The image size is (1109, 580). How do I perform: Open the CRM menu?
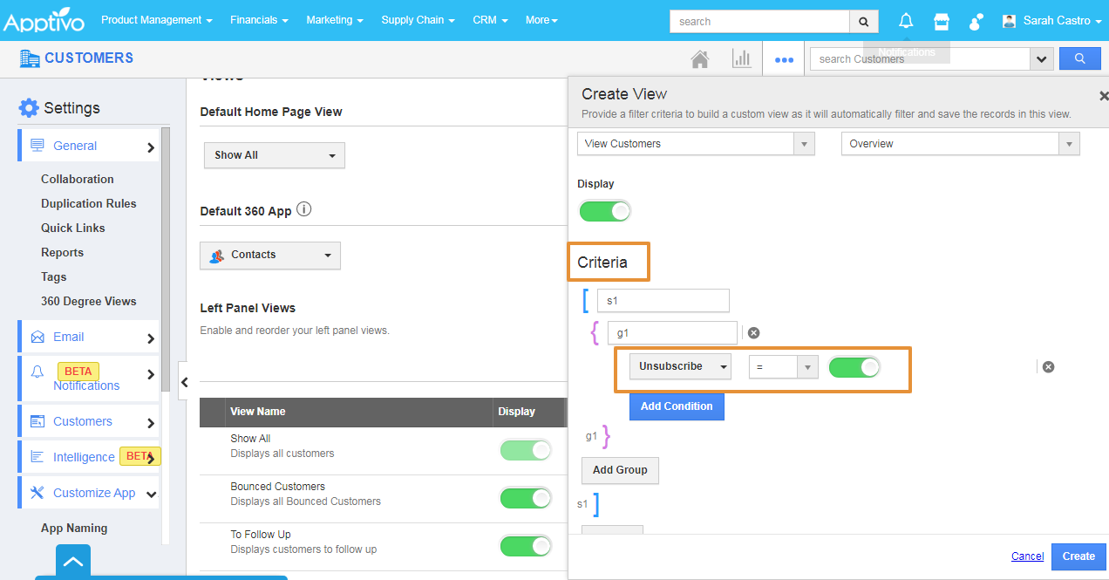[x=490, y=20]
